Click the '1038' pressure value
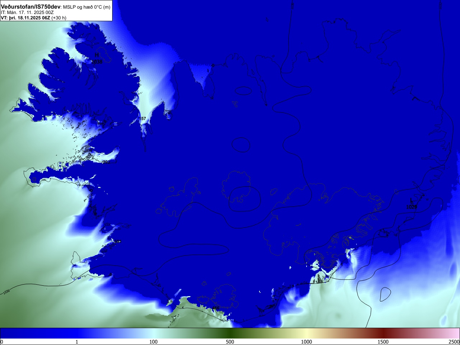Image resolution: width=460 pixels, height=345 pixels. pyautogui.click(x=97, y=62)
